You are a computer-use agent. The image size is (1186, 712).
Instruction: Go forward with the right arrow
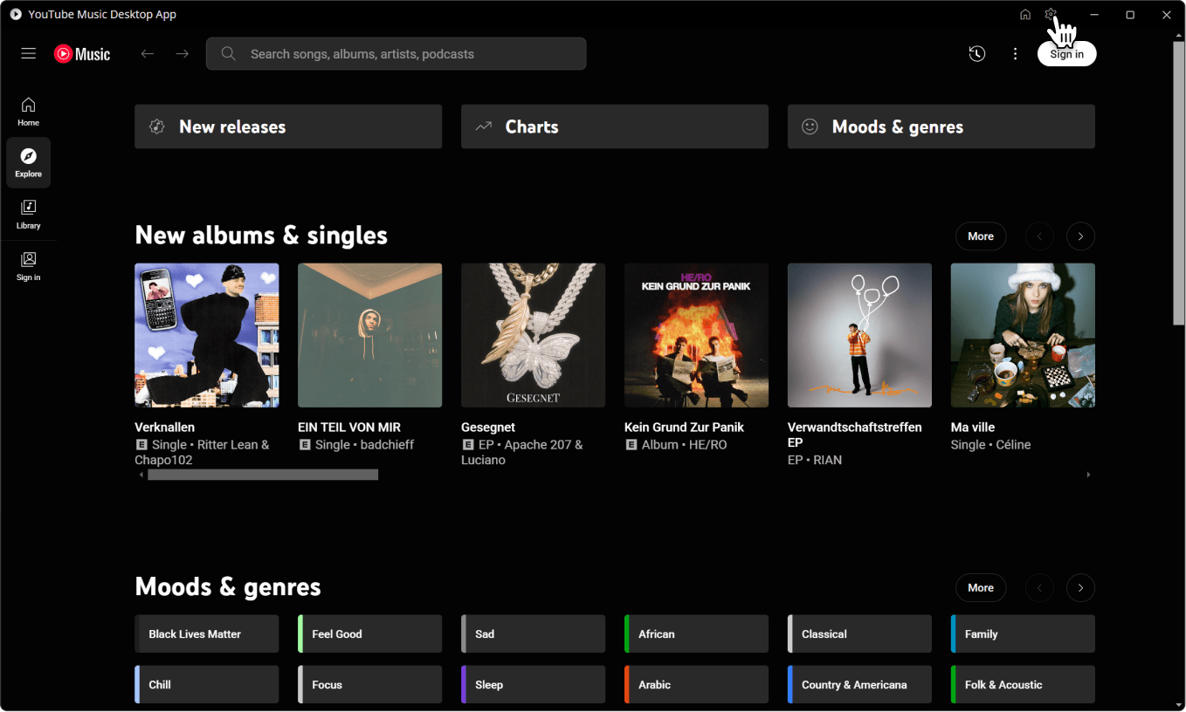pos(183,54)
